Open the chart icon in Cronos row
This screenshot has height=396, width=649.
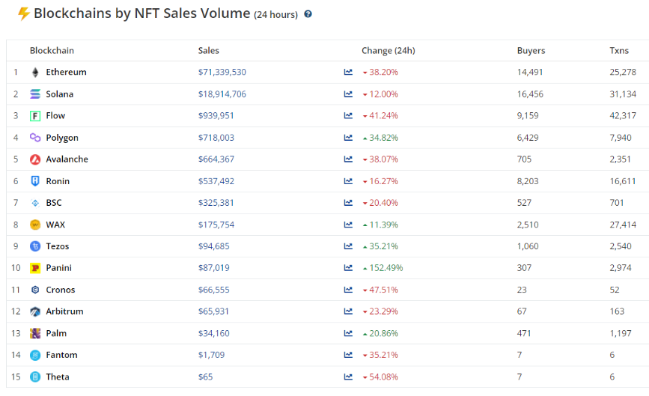348,290
